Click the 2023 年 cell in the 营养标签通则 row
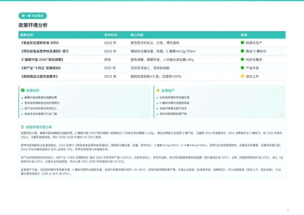 tap(110, 51)
